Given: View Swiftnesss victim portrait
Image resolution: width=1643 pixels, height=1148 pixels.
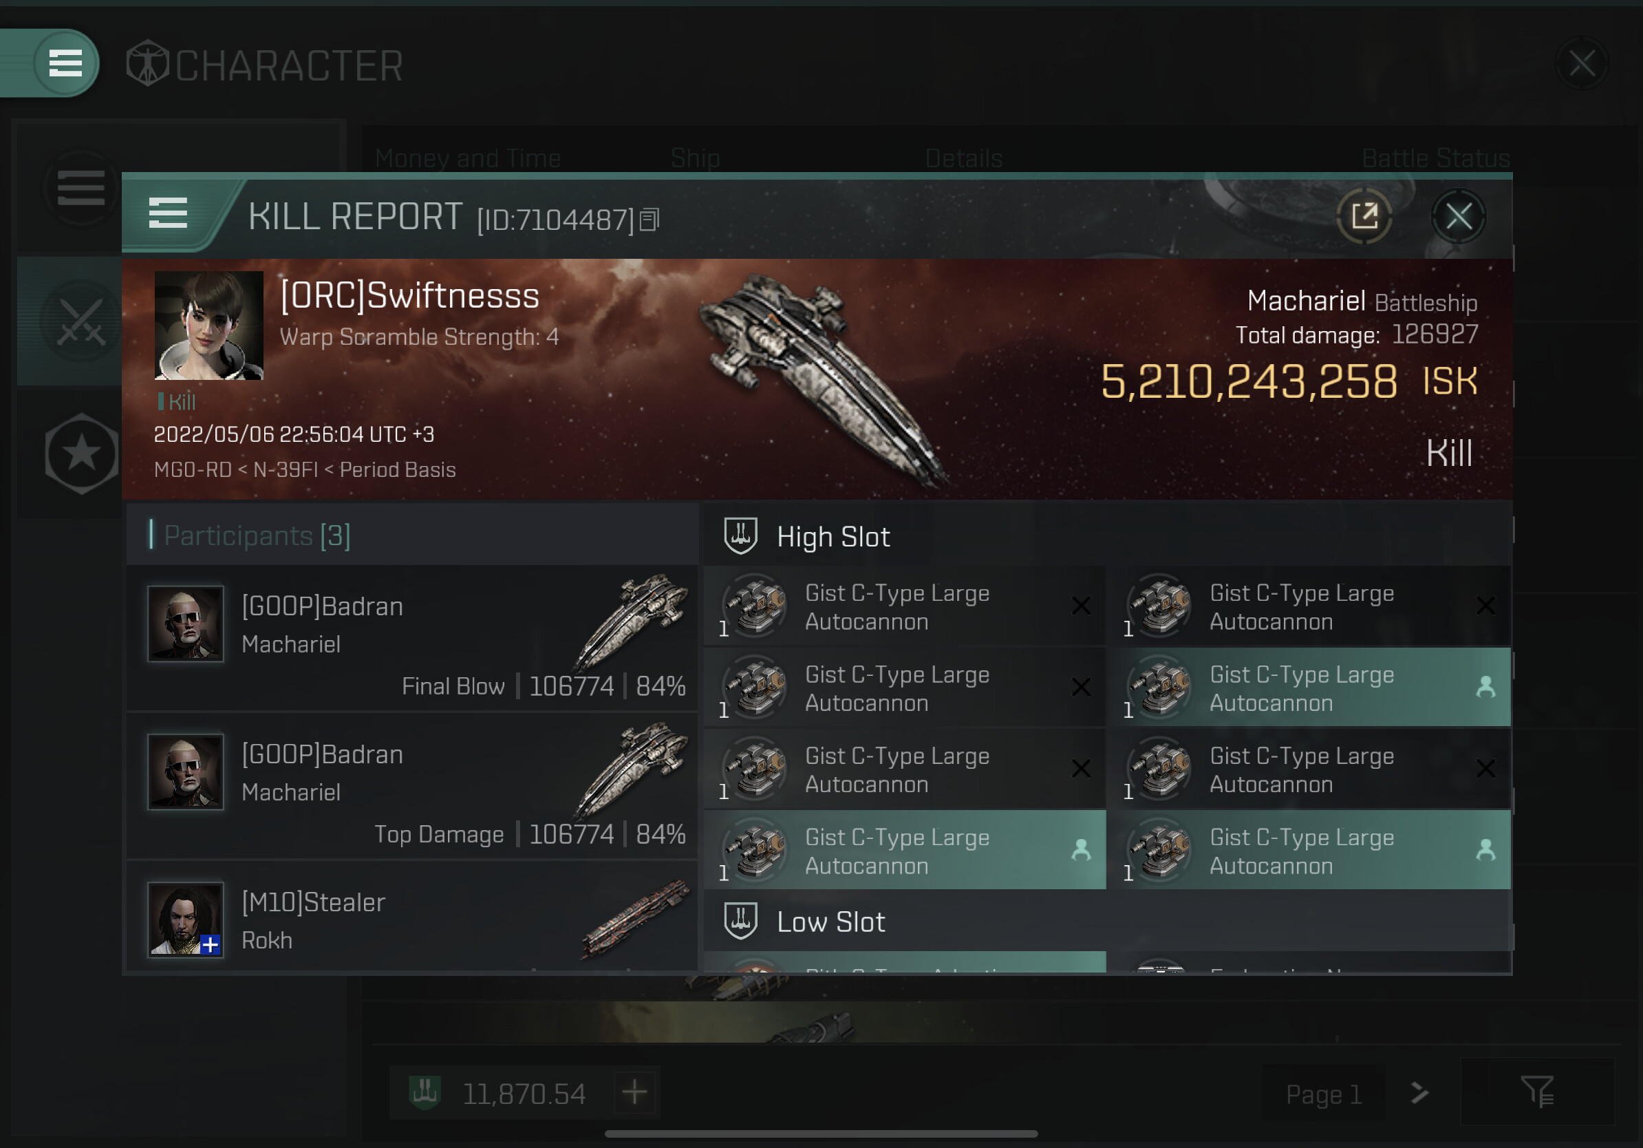Looking at the screenshot, I should [208, 326].
